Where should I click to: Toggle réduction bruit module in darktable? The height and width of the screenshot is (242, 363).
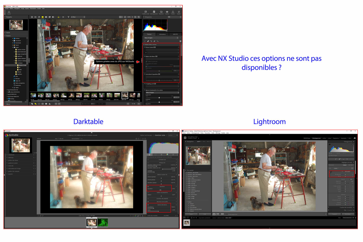148,202
